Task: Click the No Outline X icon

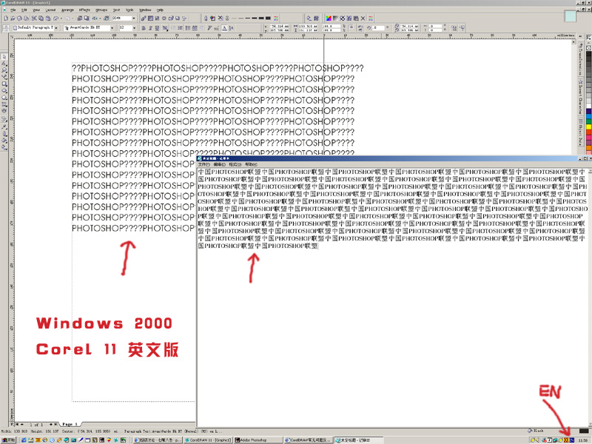Action: pos(221,18)
